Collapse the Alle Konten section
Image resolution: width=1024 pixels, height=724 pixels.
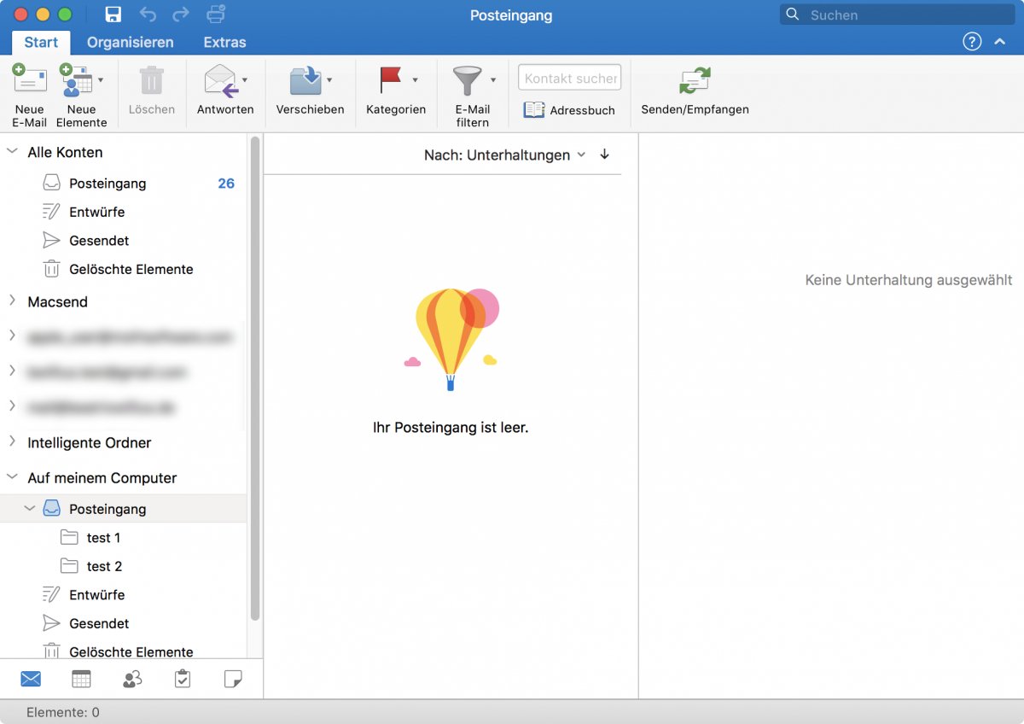(x=12, y=152)
